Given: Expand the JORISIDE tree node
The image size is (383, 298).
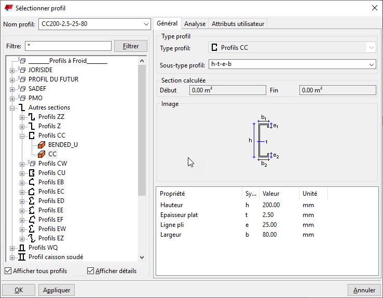Looking at the screenshot, I should 12,71.
